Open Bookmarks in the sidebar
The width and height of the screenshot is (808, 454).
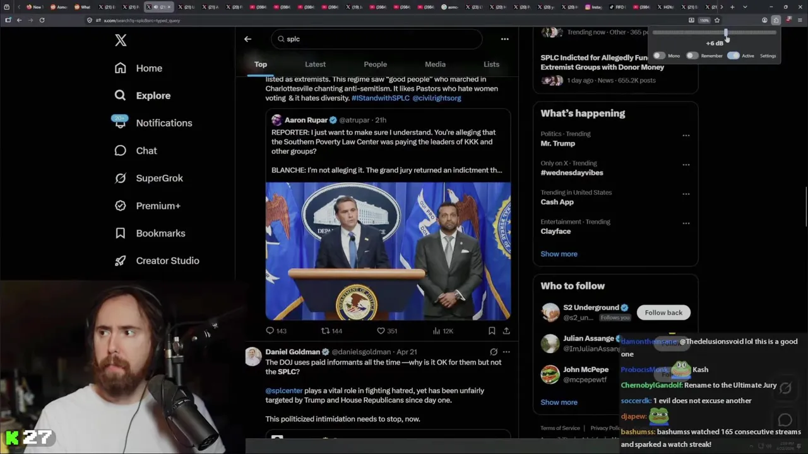(150, 233)
